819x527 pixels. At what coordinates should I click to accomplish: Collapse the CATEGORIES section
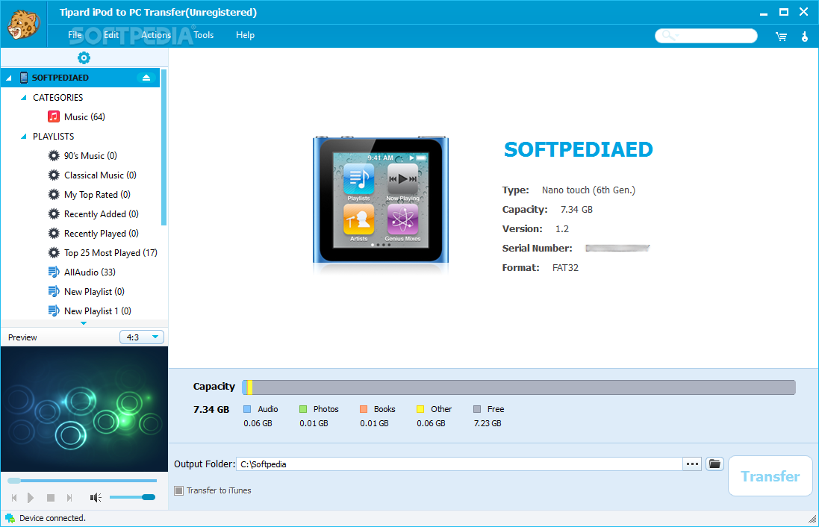click(x=23, y=98)
